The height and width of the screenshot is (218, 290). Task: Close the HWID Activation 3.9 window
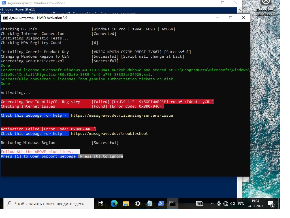(243, 18)
